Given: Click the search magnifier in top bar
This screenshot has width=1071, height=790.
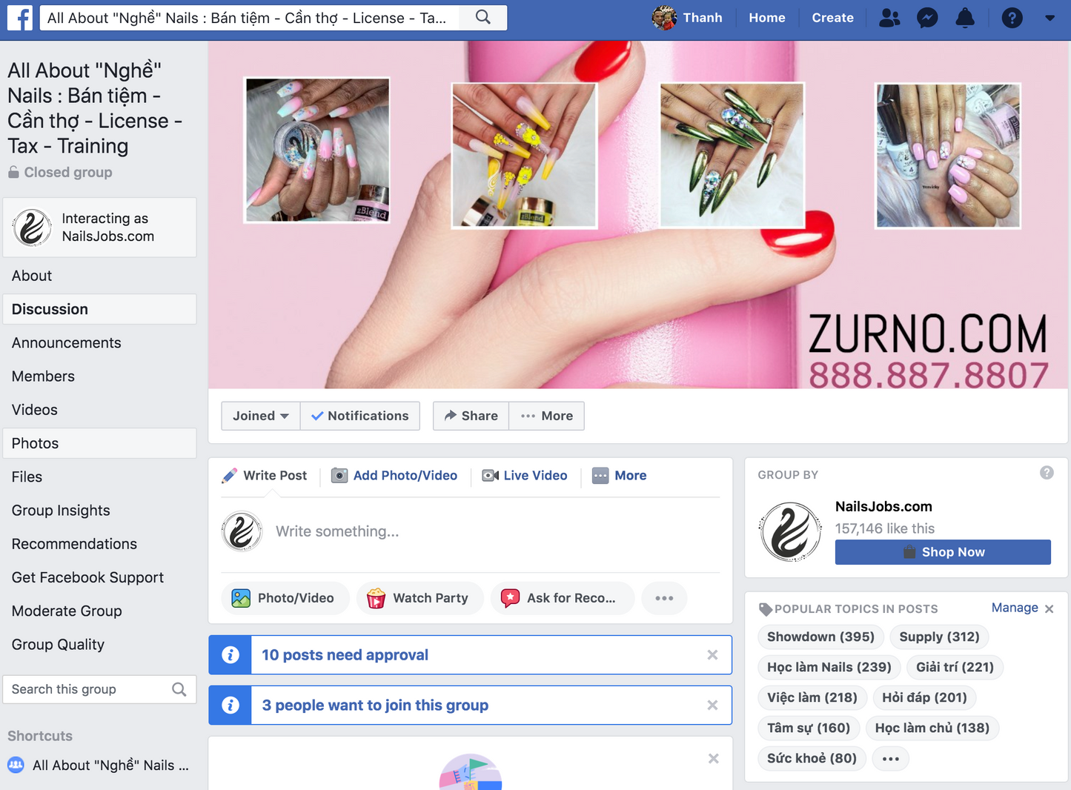Looking at the screenshot, I should tap(483, 17).
